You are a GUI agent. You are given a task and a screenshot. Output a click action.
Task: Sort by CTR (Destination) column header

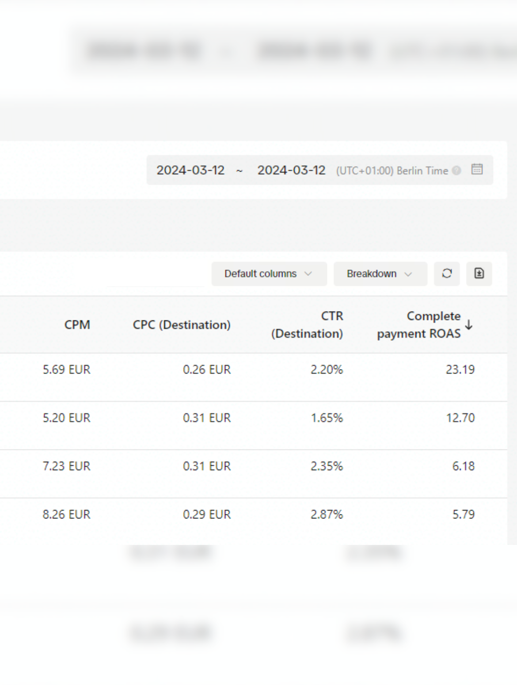[x=307, y=325]
